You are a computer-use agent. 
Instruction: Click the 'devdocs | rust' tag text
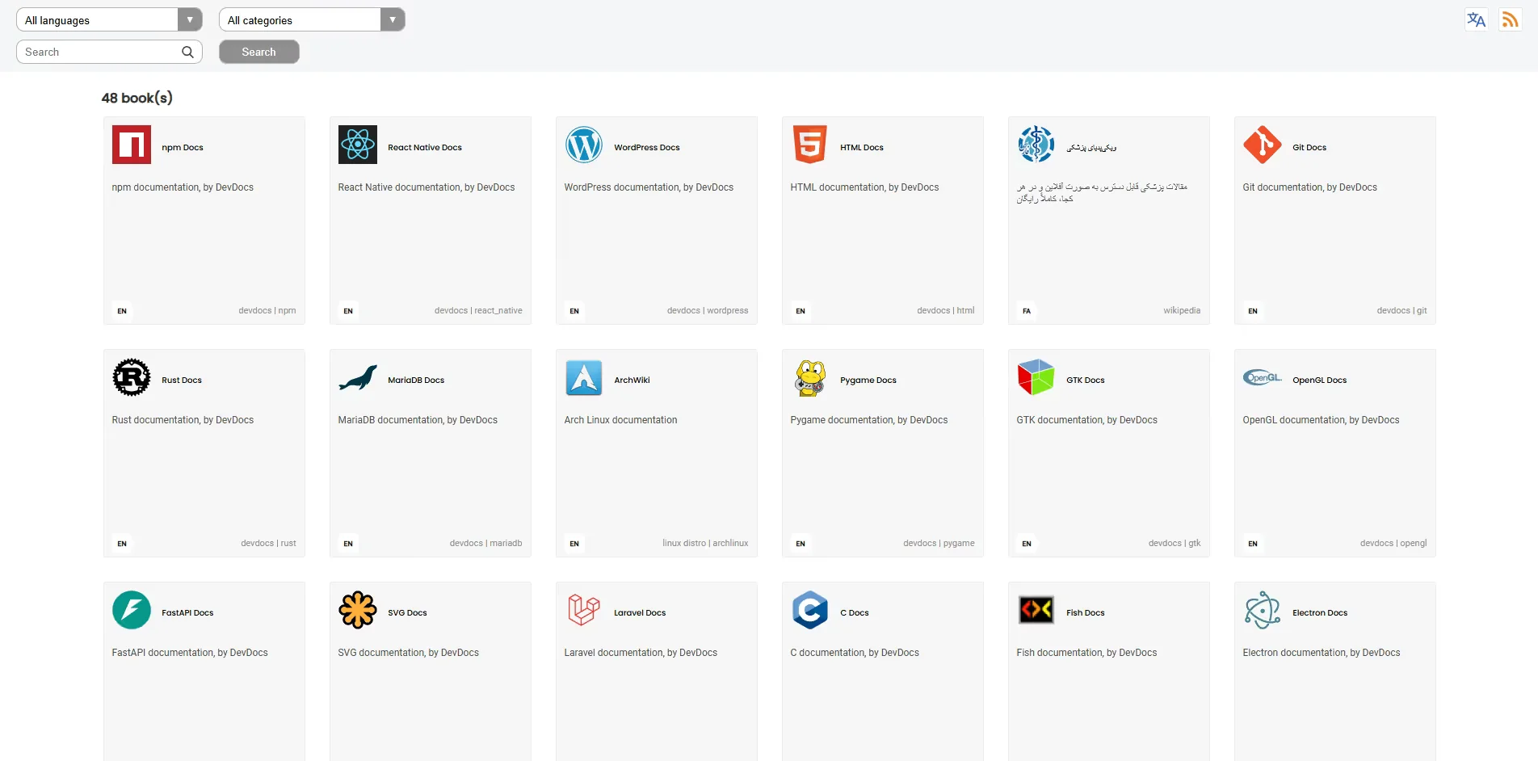[x=268, y=544]
